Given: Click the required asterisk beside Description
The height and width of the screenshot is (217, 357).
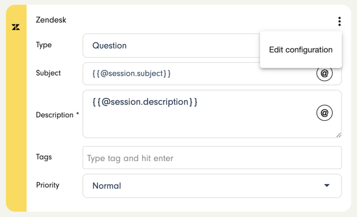Looking at the screenshot, I should [x=77, y=113].
